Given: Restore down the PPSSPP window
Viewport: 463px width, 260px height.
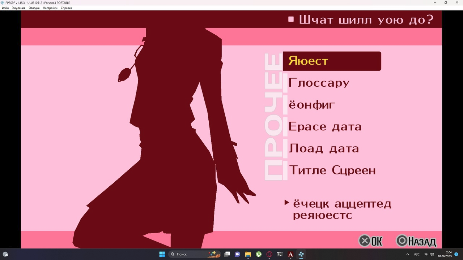Looking at the screenshot, I should point(446,3).
